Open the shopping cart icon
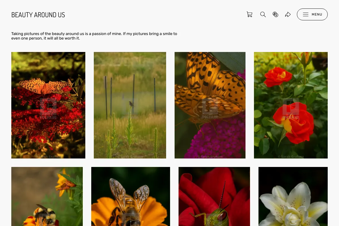339x226 pixels. click(249, 14)
